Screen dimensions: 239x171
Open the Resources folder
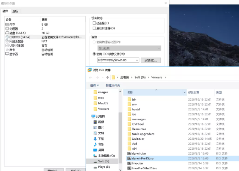tap(137, 129)
